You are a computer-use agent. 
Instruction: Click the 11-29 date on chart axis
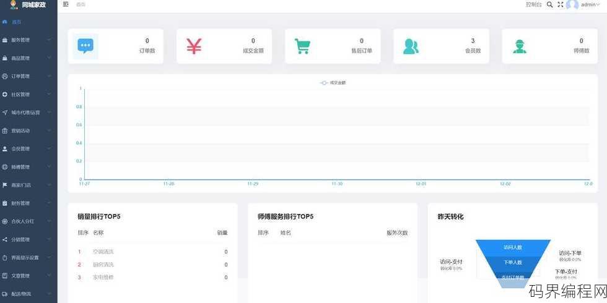click(x=253, y=184)
